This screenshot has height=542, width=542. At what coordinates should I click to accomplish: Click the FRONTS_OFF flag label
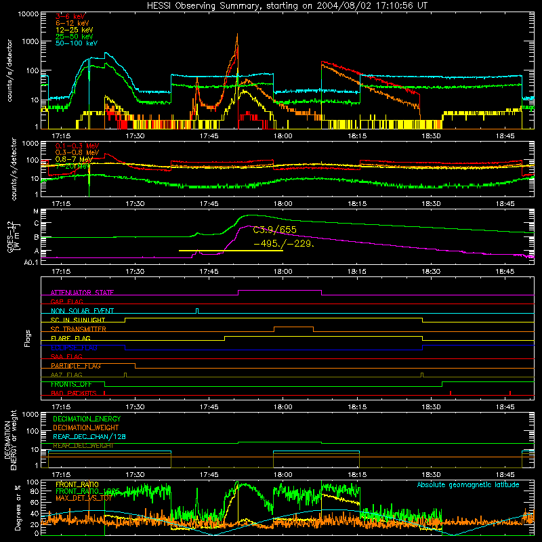(71, 384)
